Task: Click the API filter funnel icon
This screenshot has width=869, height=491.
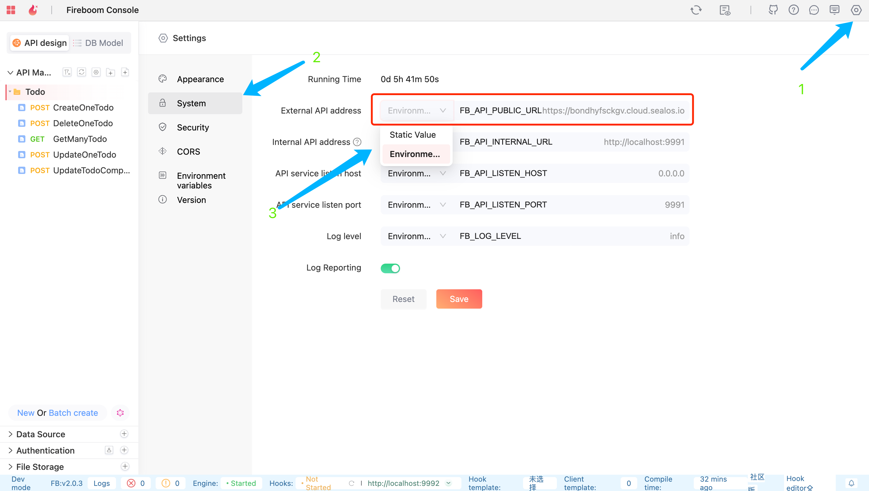Action: (x=67, y=72)
